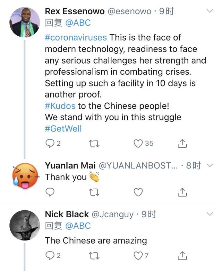This screenshot has width=222, height=273.
Task: Open the #coronaviruses hashtag
Action: click(x=76, y=37)
